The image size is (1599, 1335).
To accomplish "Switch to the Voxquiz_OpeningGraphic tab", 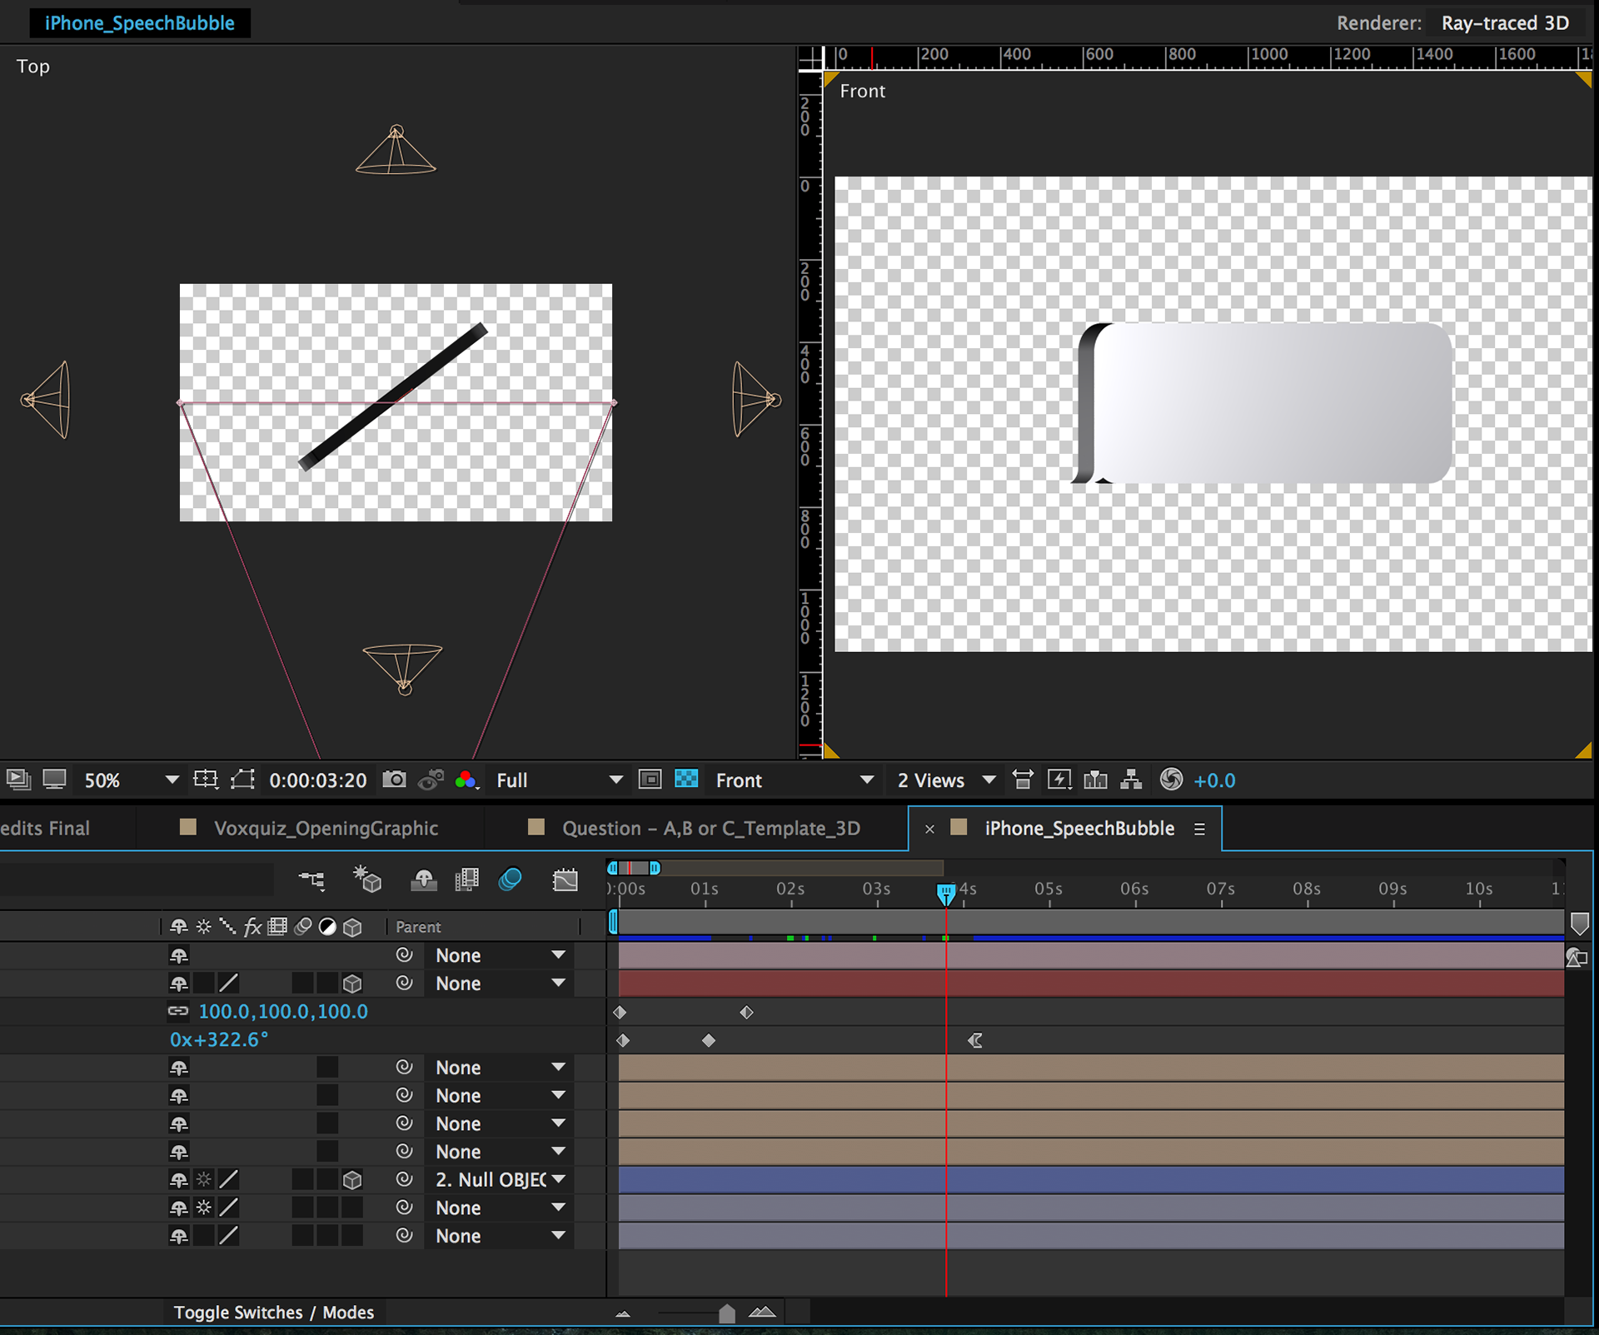I will coord(325,828).
